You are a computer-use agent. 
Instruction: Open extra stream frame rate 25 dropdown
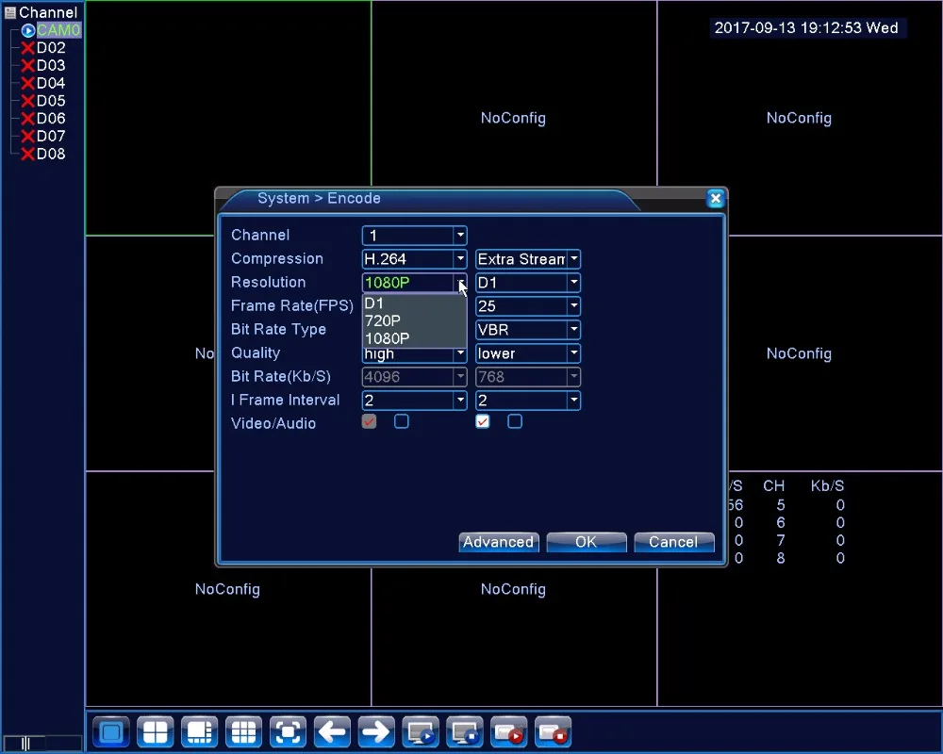[528, 306]
